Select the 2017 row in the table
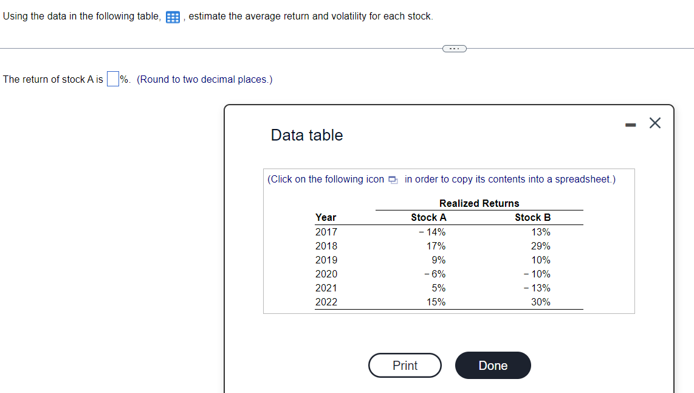Screen dimensions: 694x393 tap(326, 232)
